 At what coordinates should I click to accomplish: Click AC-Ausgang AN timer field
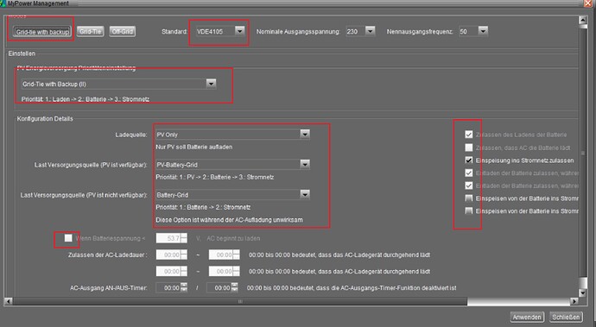tap(168, 288)
